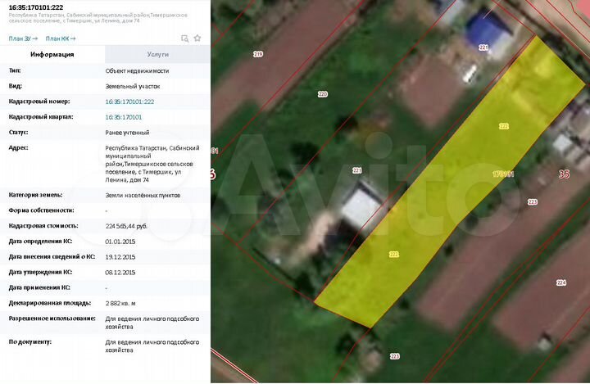Open cadastral quarter link 16:35:170101
Screen dimensions: 590x384
coord(124,117)
